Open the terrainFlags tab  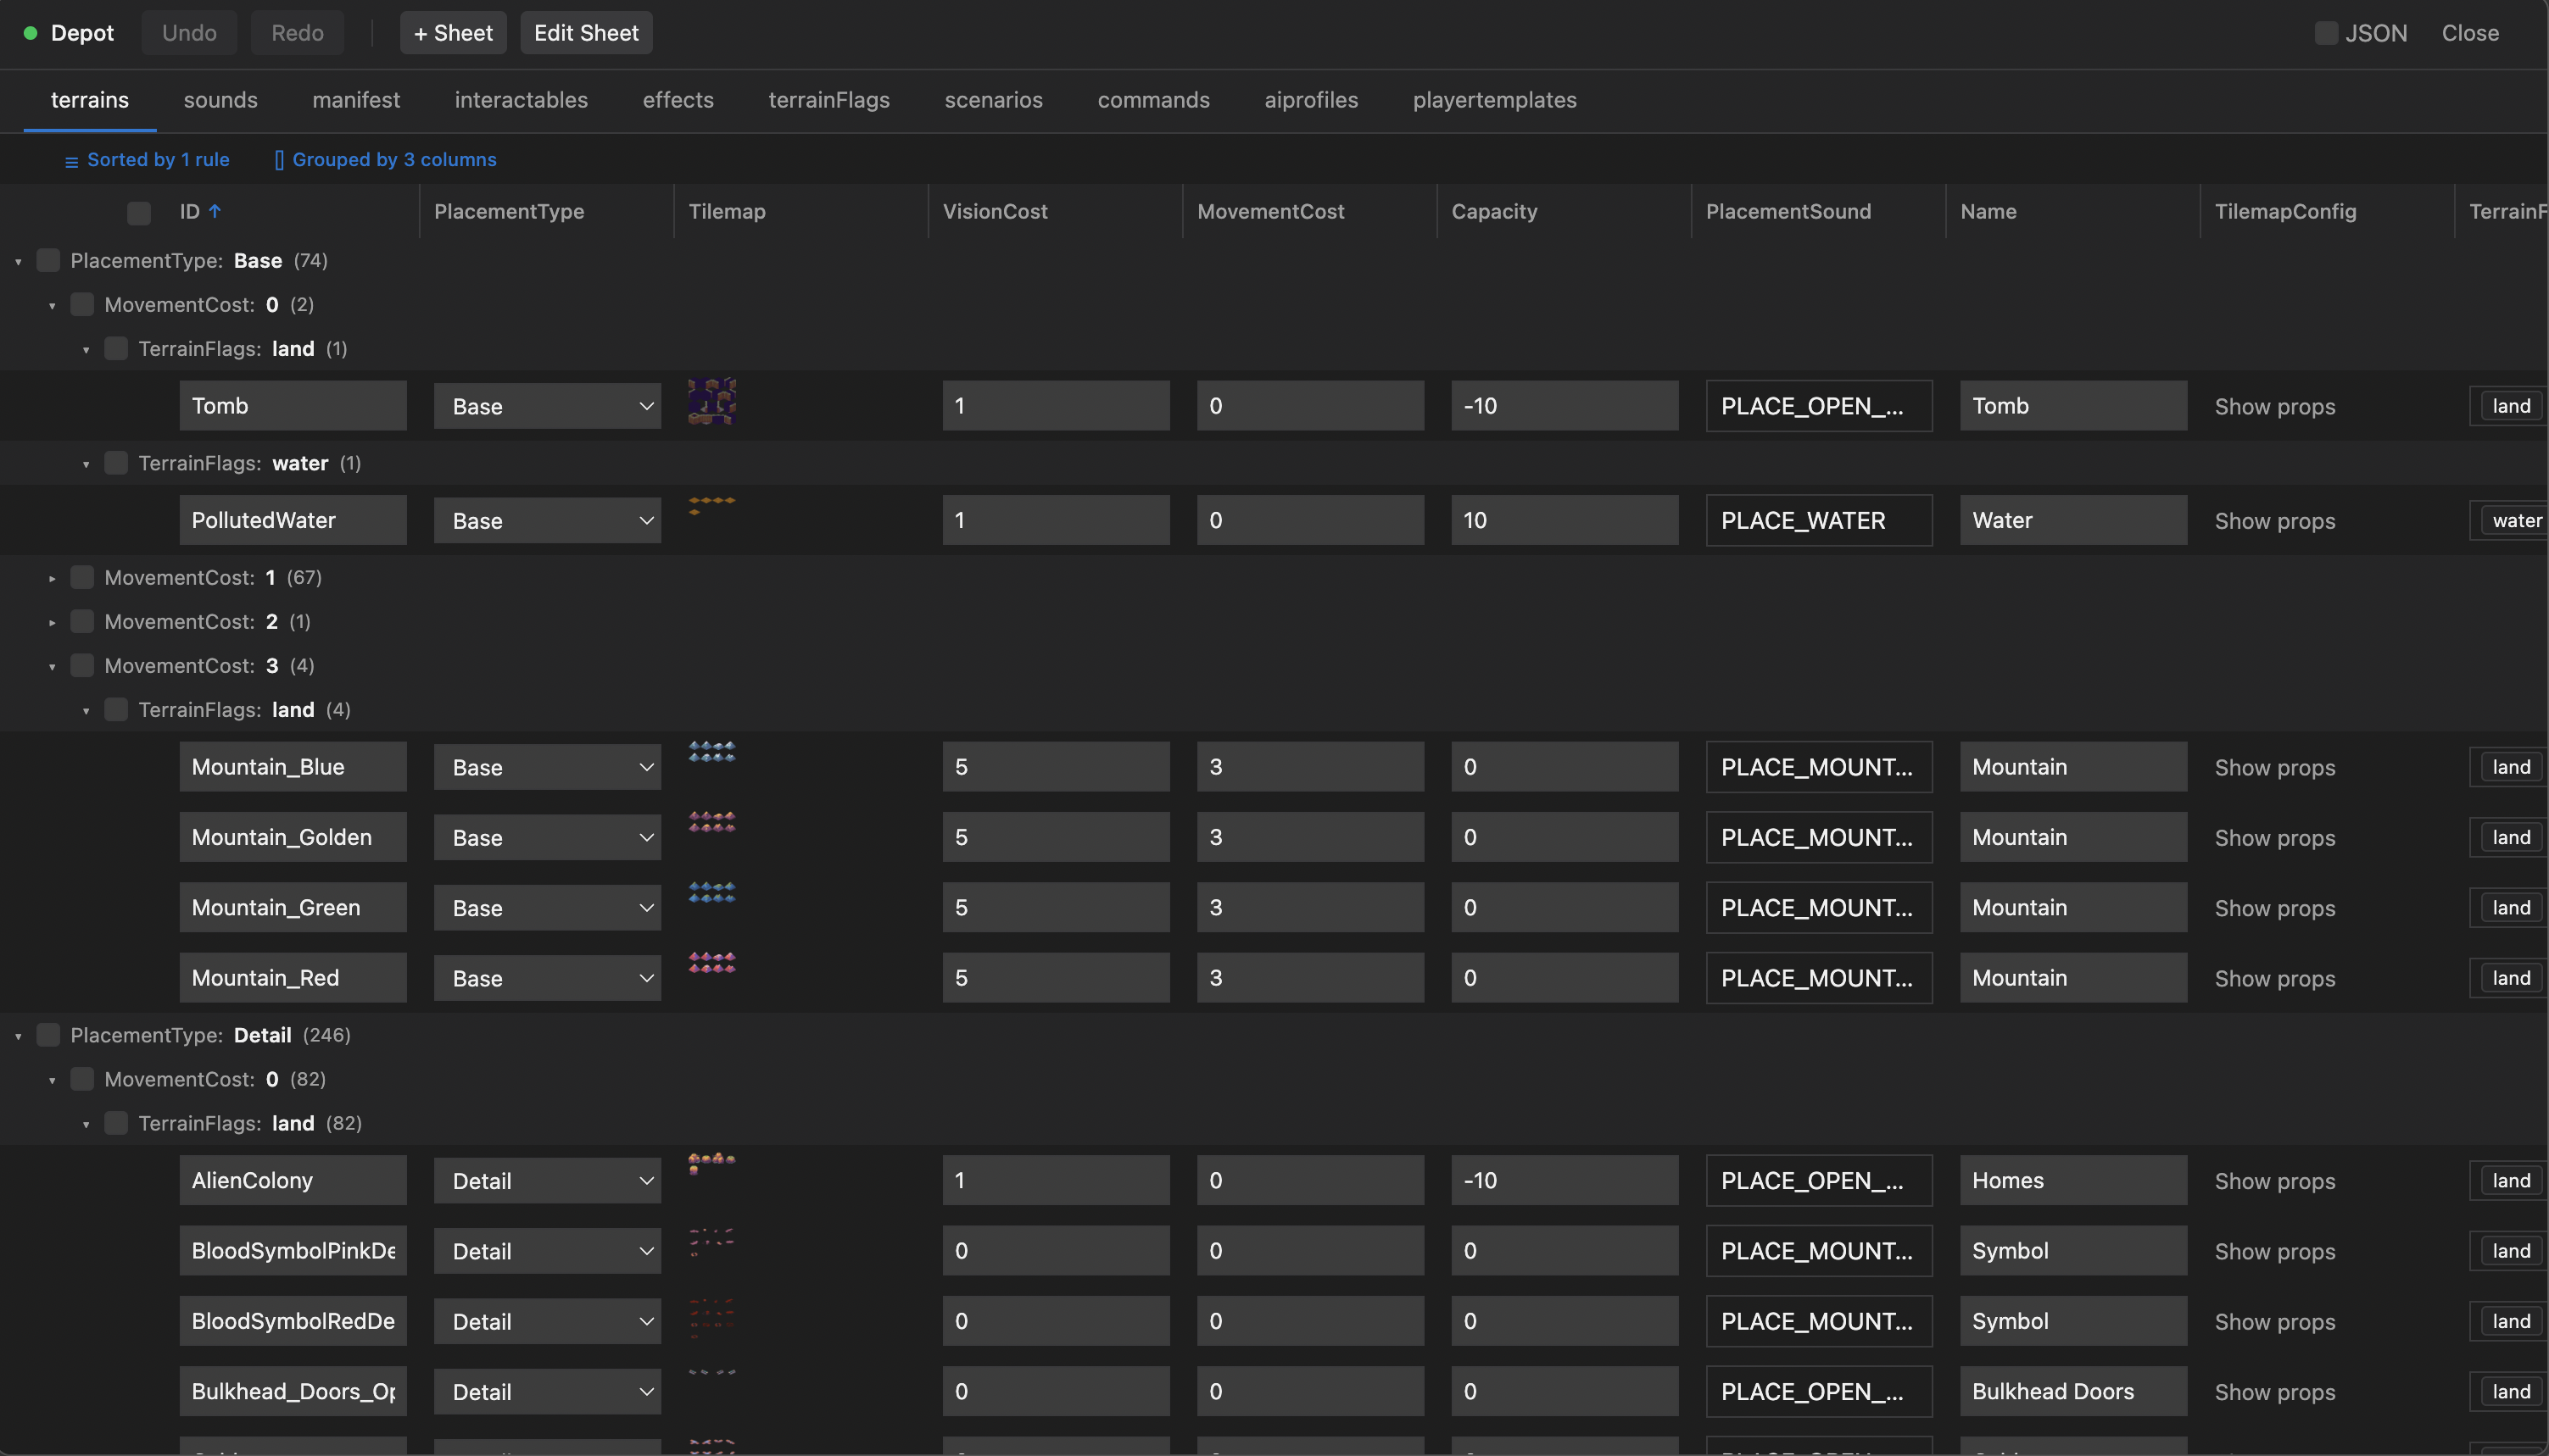[828, 100]
